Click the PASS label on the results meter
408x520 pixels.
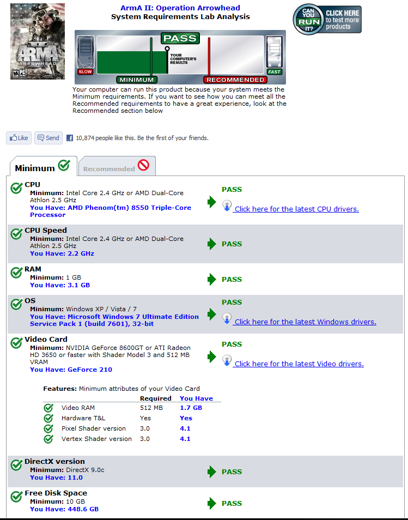coord(180,39)
